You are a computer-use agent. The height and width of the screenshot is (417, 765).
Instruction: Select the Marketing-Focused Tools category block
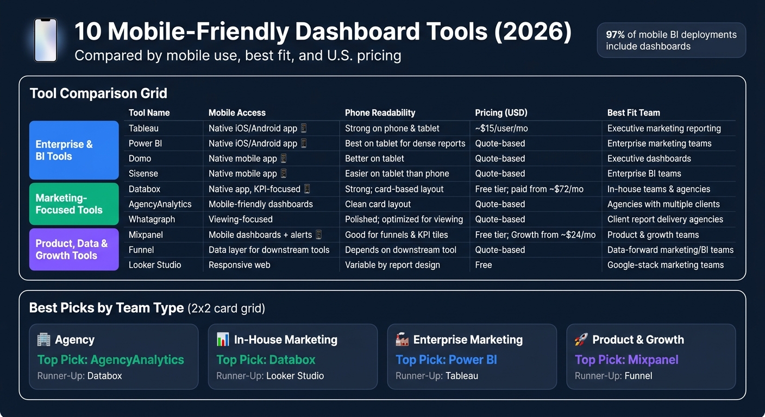click(74, 204)
